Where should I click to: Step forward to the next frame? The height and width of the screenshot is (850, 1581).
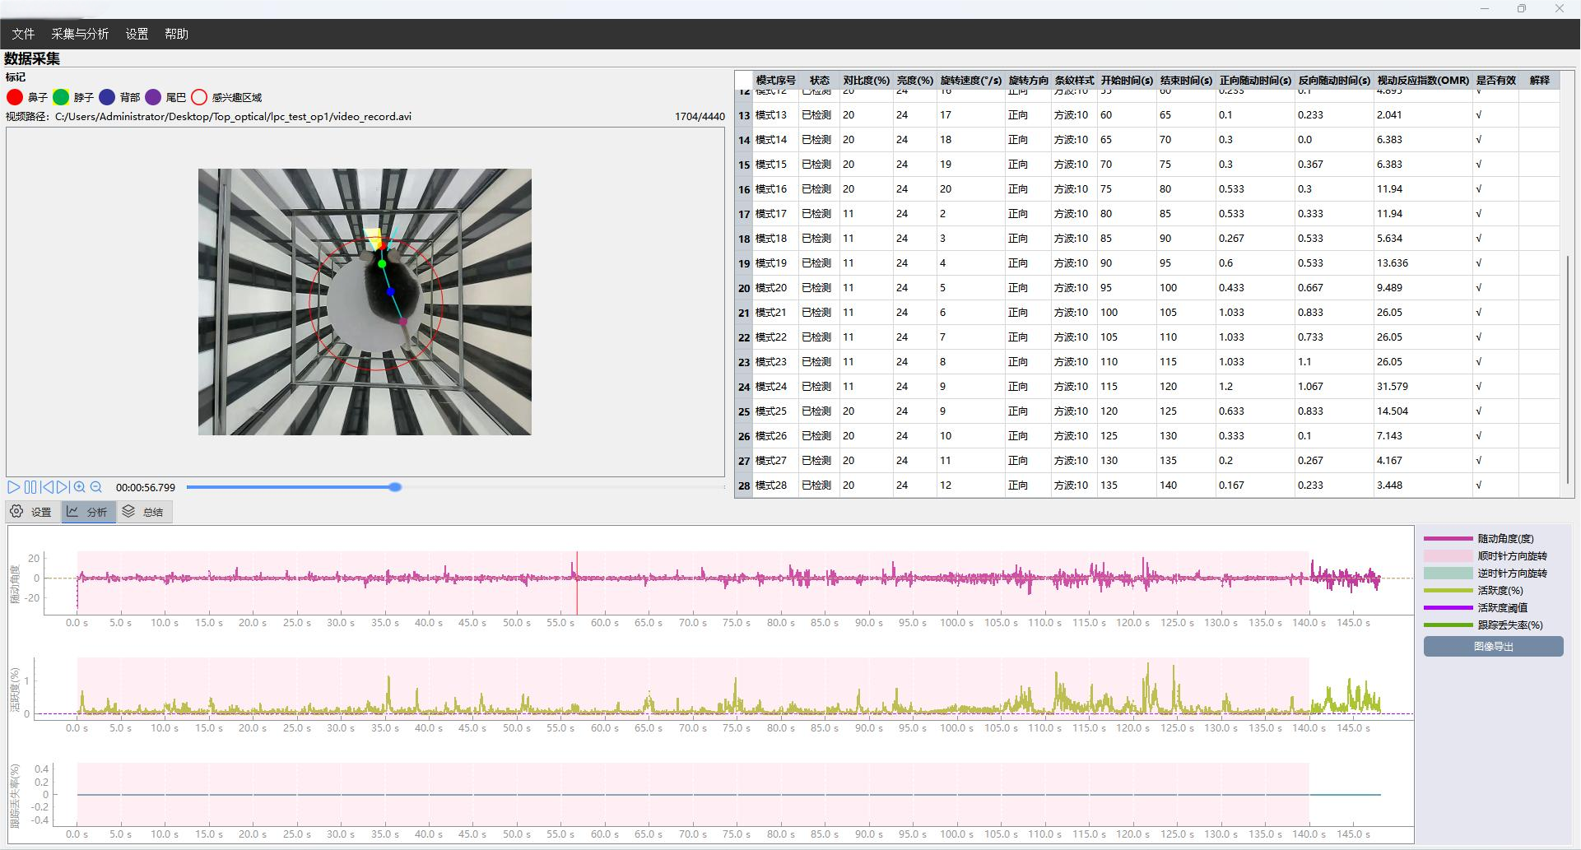63,487
